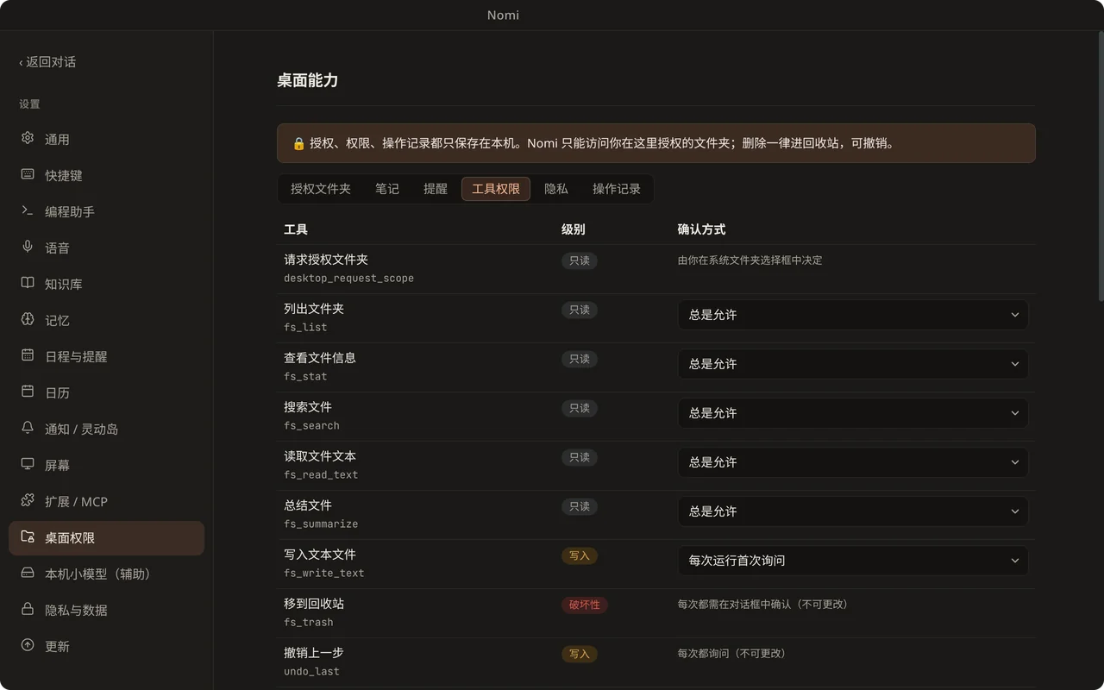
Task: Open the 授权文件夹 tab
Action: point(321,189)
